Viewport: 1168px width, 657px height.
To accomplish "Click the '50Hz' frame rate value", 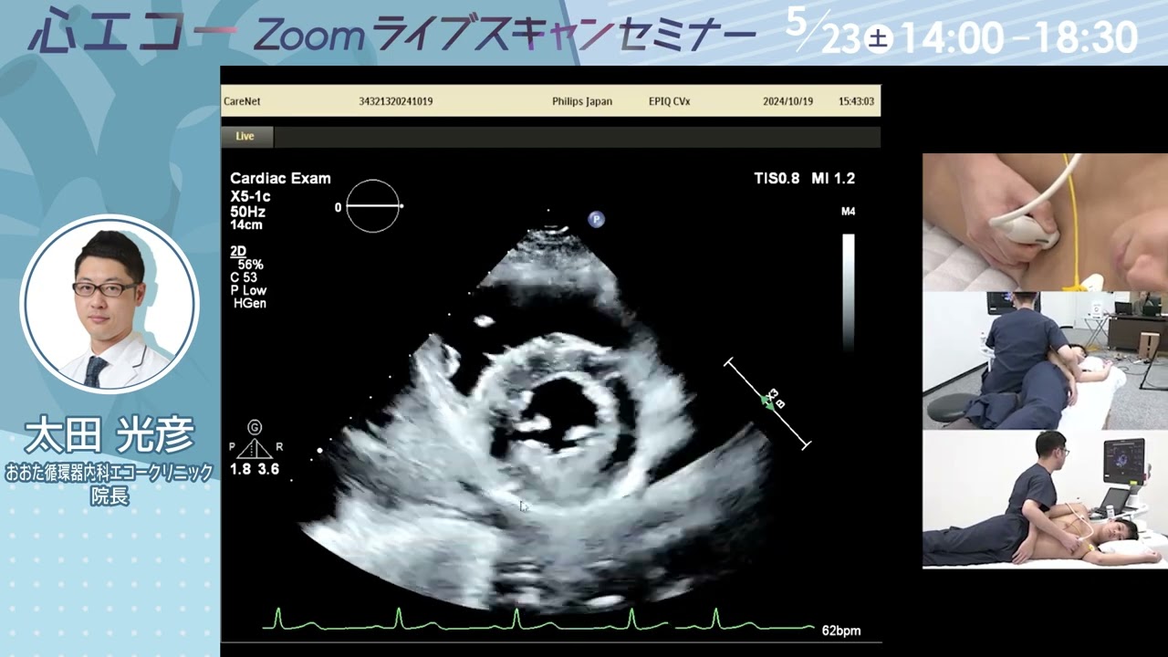I will (246, 211).
